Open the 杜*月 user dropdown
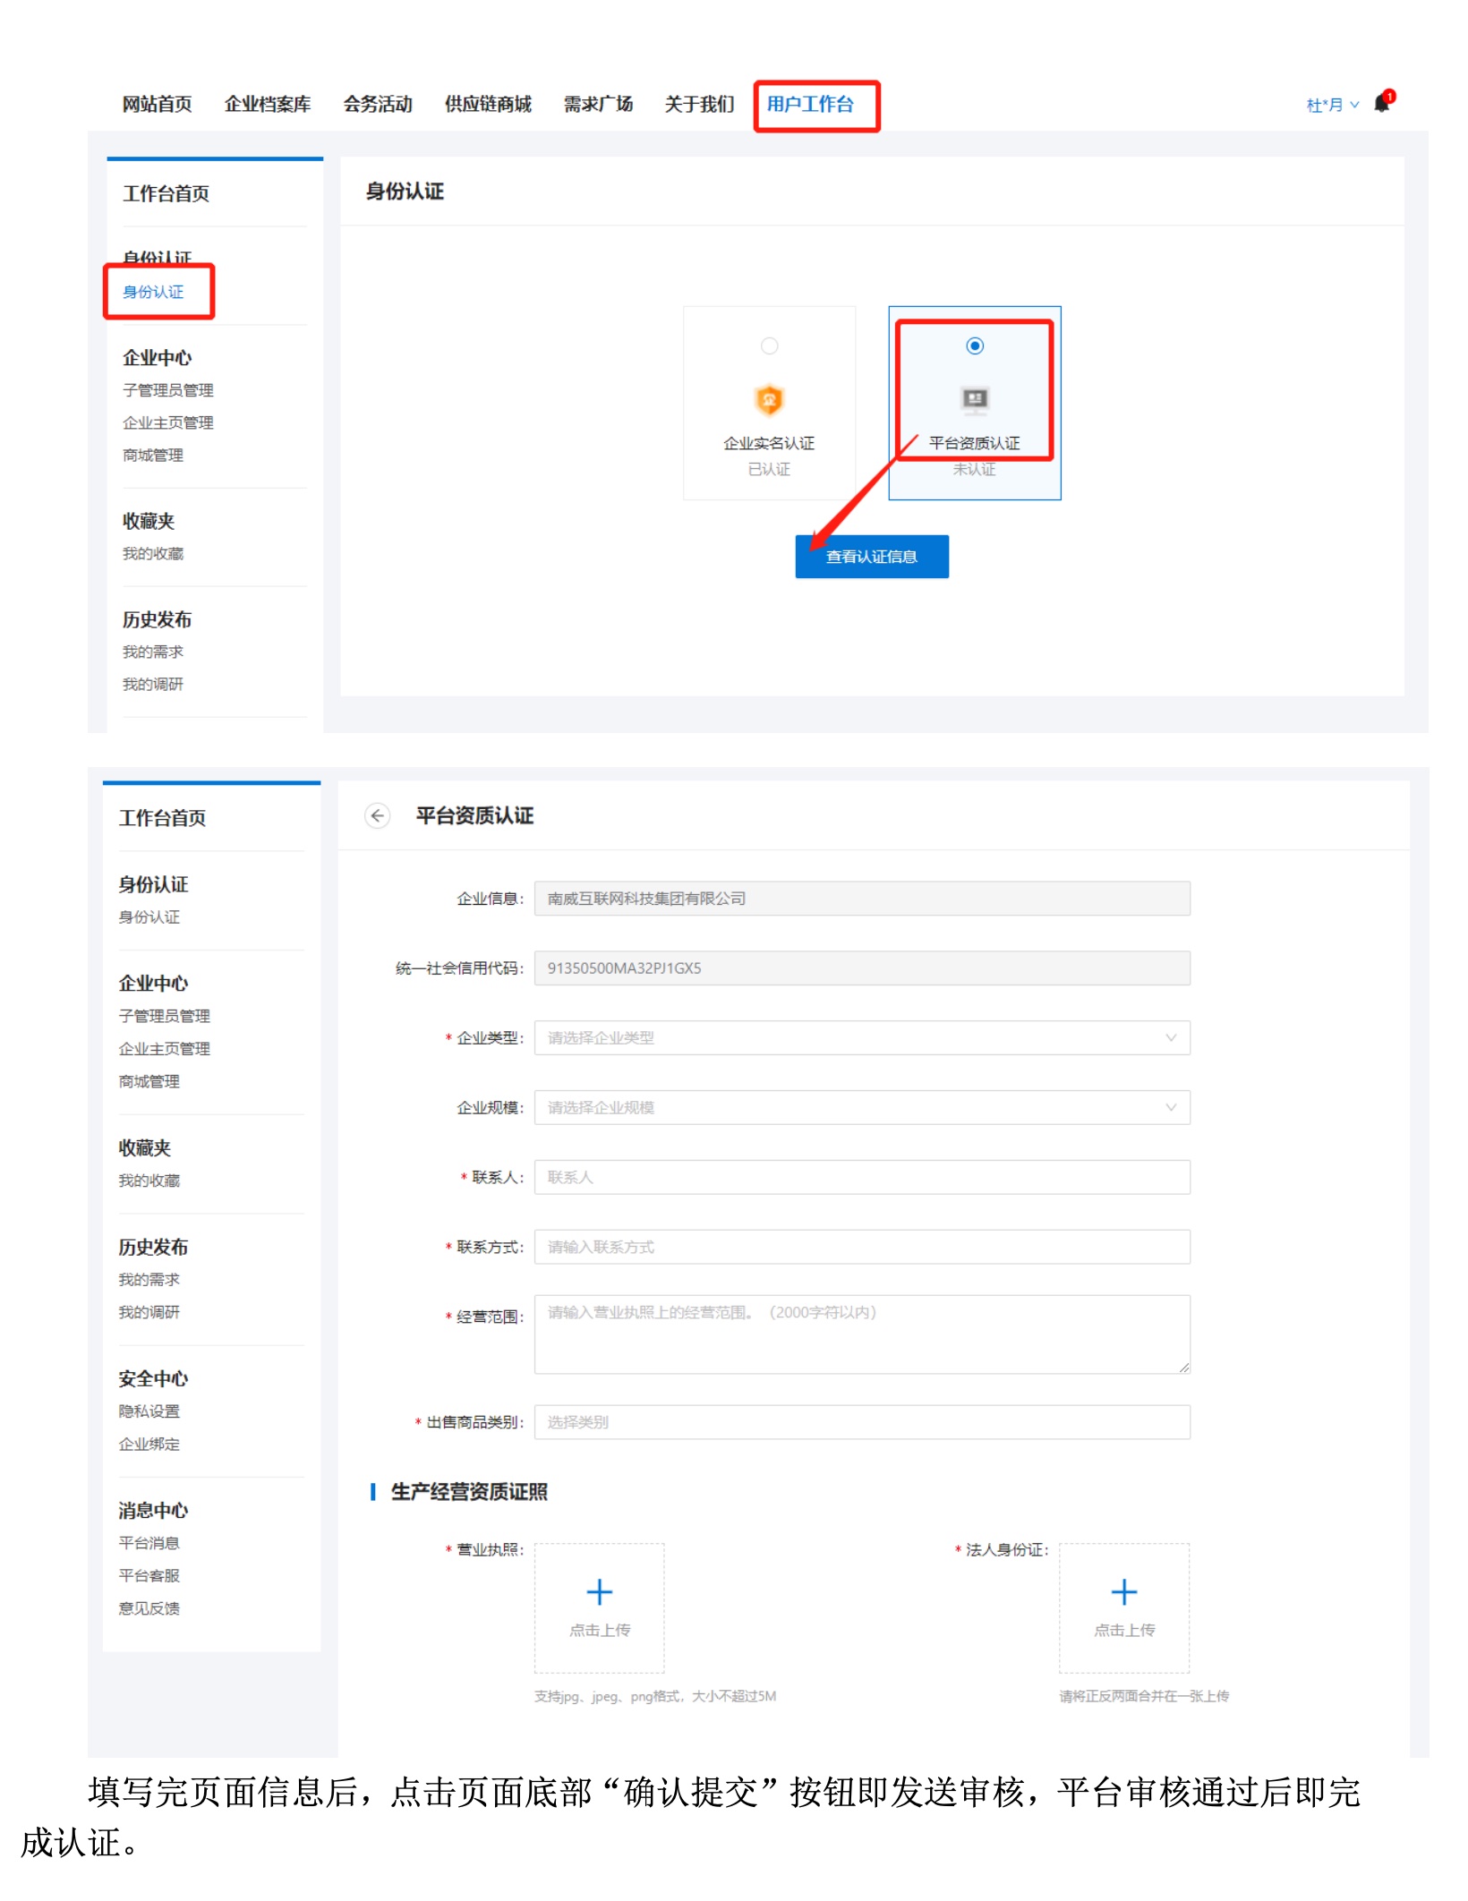1468x1901 pixels. pyautogui.click(x=1332, y=105)
